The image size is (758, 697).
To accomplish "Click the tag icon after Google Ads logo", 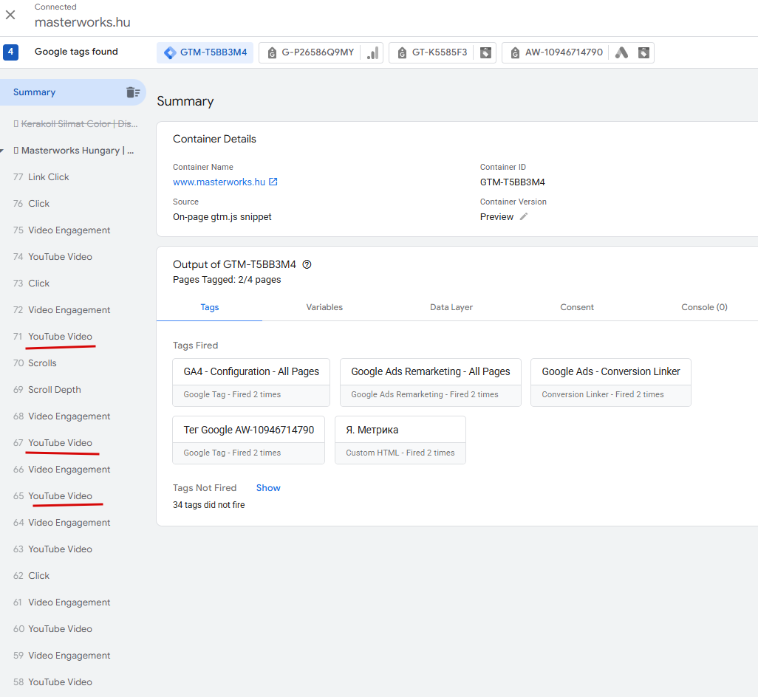I will pos(643,52).
